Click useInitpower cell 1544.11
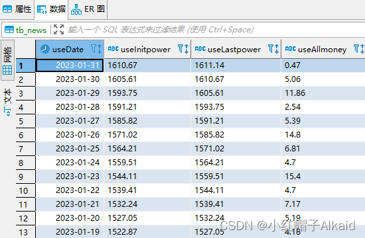Viewport: 365px width, 238px height. [147, 177]
